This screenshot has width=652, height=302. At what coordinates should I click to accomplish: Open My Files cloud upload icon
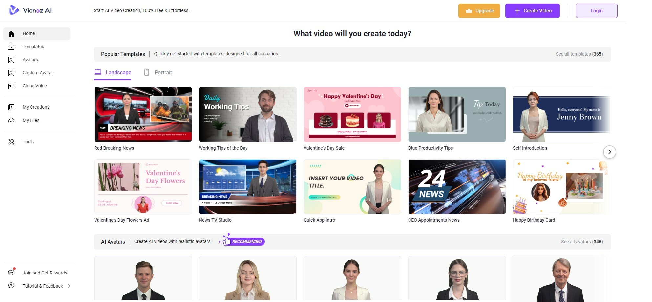point(11,121)
